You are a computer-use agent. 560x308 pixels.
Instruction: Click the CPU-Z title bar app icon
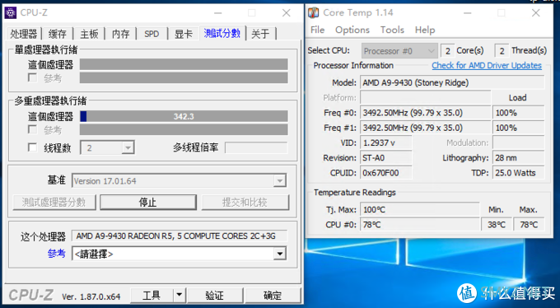11,13
